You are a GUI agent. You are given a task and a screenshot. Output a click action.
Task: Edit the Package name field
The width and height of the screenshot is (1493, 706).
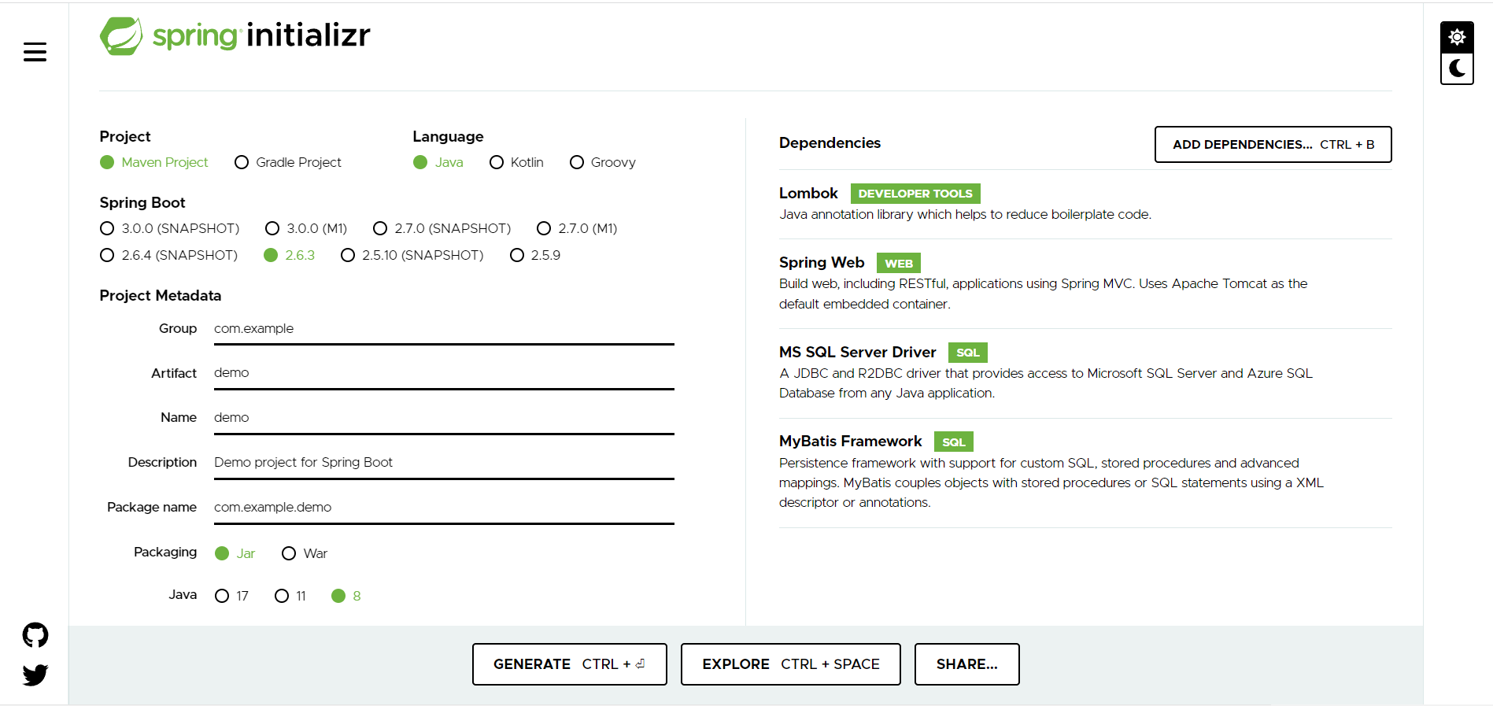click(x=444, y=508)
